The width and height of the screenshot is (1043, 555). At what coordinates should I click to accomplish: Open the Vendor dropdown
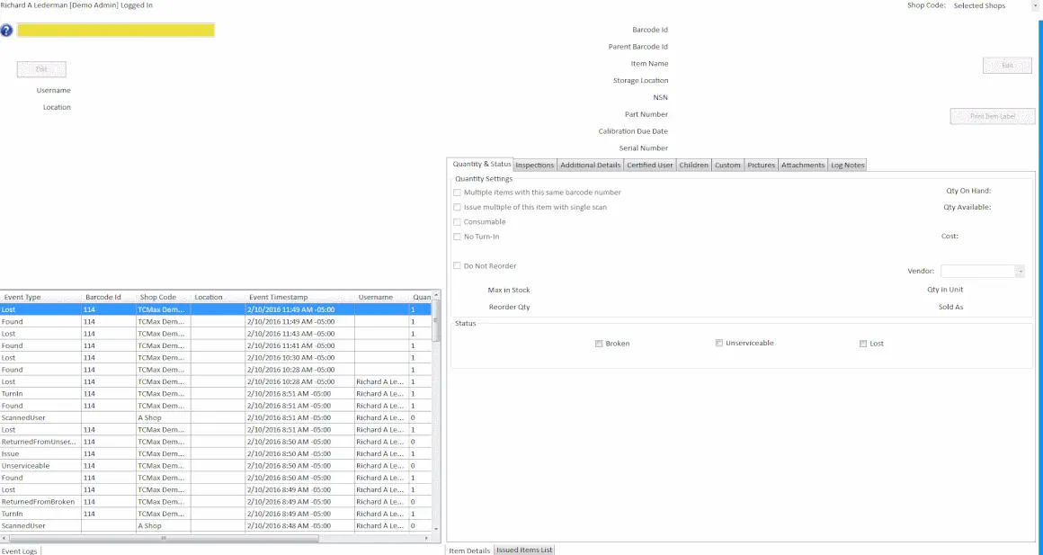(x=1020, y=272)
